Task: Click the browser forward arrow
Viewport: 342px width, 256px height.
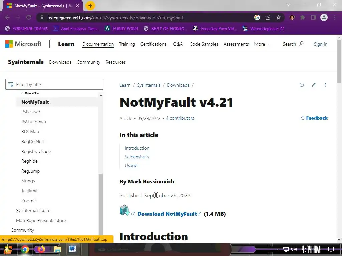Action: [x=18, y=18]
